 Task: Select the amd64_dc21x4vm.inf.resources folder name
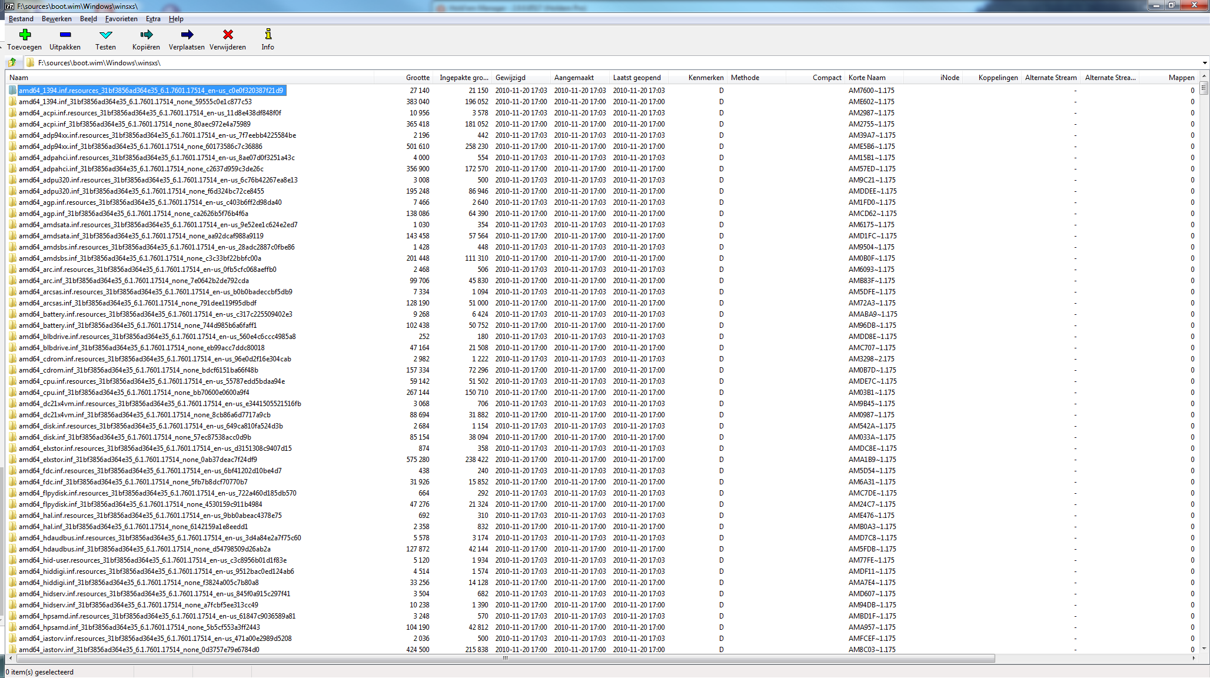(x=160, y=404)
